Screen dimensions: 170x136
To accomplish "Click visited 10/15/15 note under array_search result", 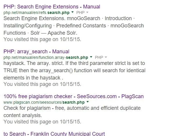I will (x=42, y=84).
